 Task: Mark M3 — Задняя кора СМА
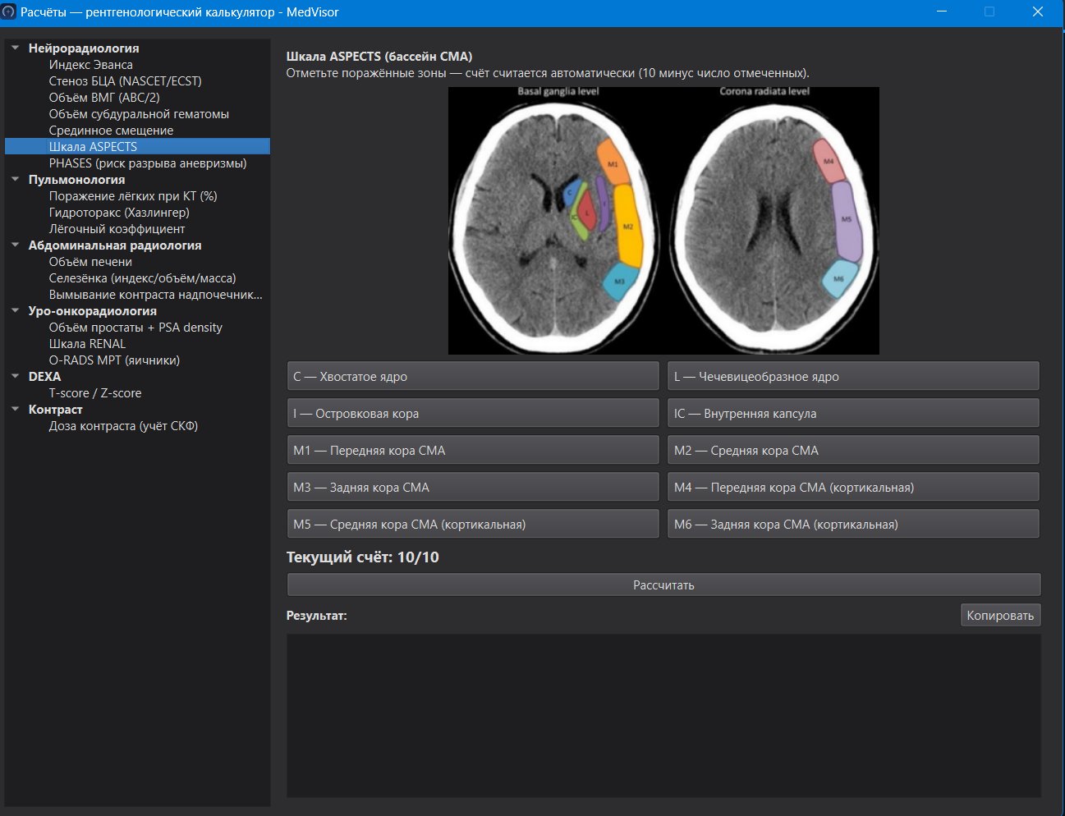click(x=473, y=487)
